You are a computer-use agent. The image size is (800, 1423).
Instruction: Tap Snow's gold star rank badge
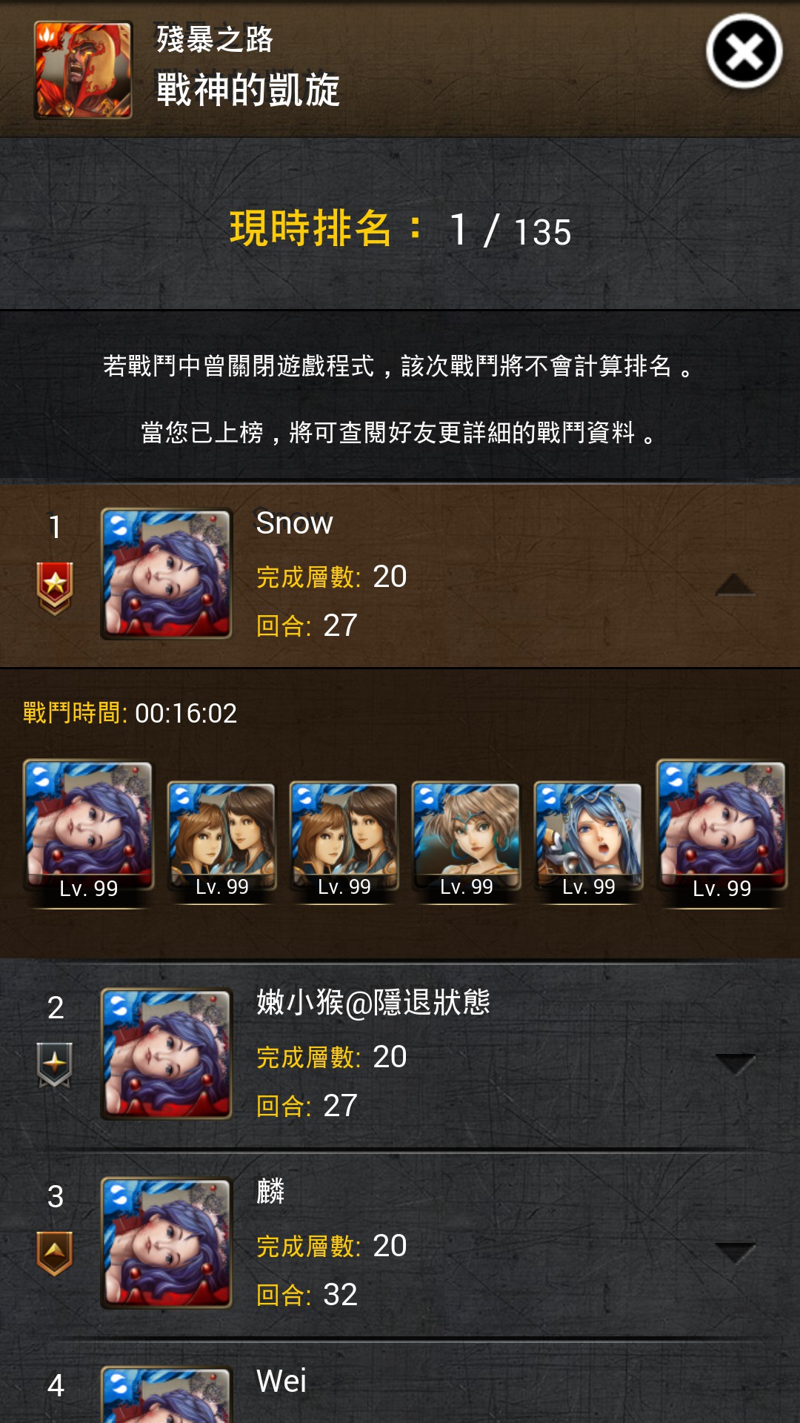click(55, 588)
